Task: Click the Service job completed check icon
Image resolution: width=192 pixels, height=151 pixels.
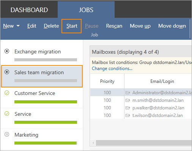Action: pos(7,114)
